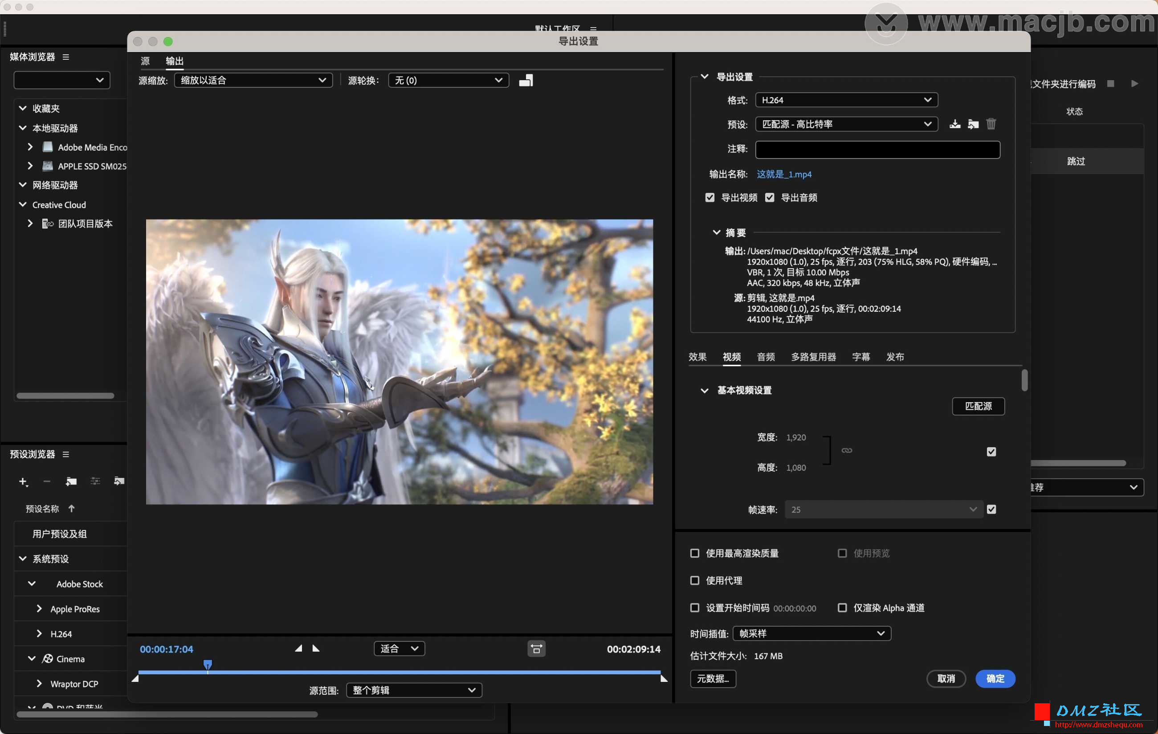The image size is (1158, 734).
Task: Click the preset name sort arrow
Action: click(x=71, y=509)
